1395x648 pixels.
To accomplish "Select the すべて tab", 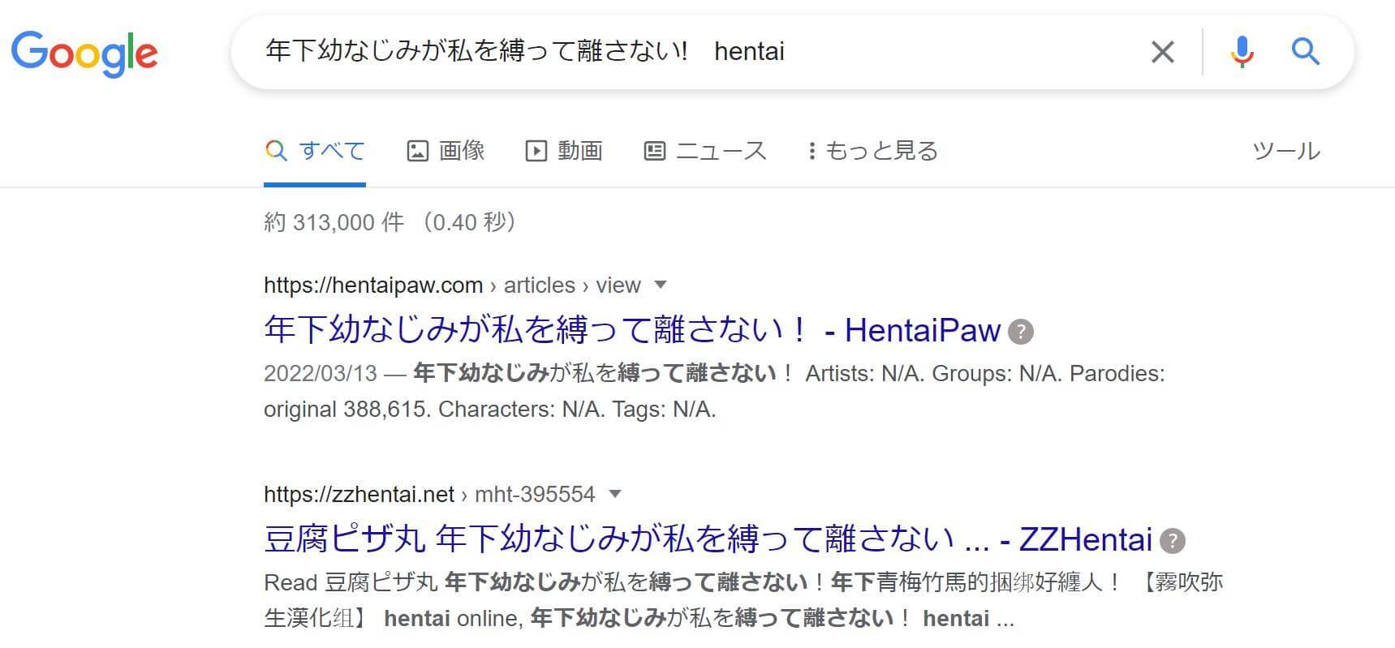I will coord(315,151).
